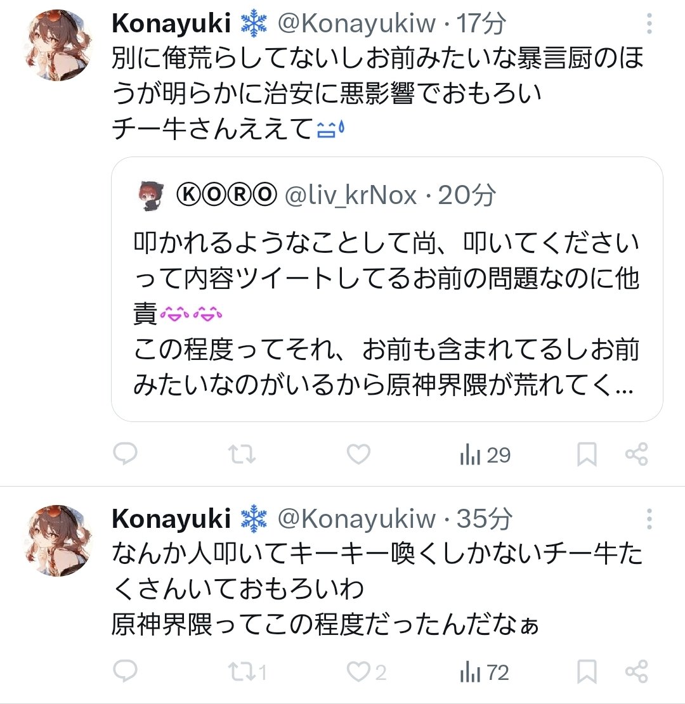The height and width of the screenshot is (704, 685).
Task: Share the second Konayuki tweet
Action: pos(636,671)
